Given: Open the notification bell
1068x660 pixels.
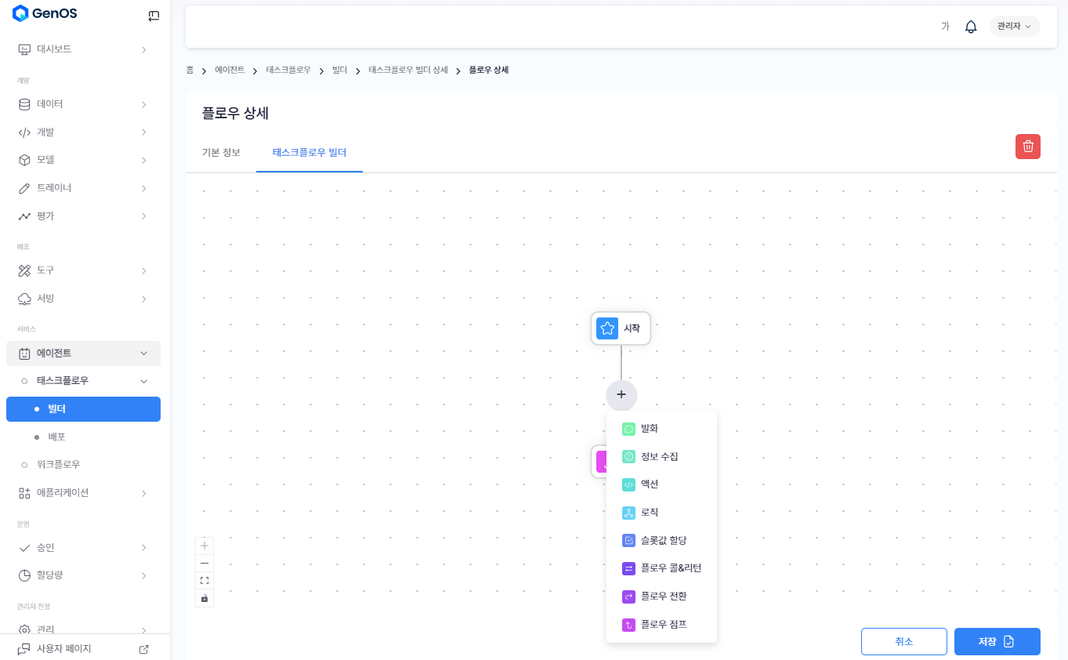Looking at the screenshot, I should (971, 27).
